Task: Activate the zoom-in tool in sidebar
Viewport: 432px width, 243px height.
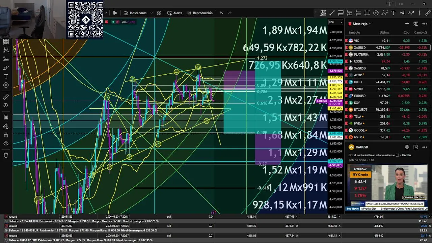Action: (x=6, y=106)
